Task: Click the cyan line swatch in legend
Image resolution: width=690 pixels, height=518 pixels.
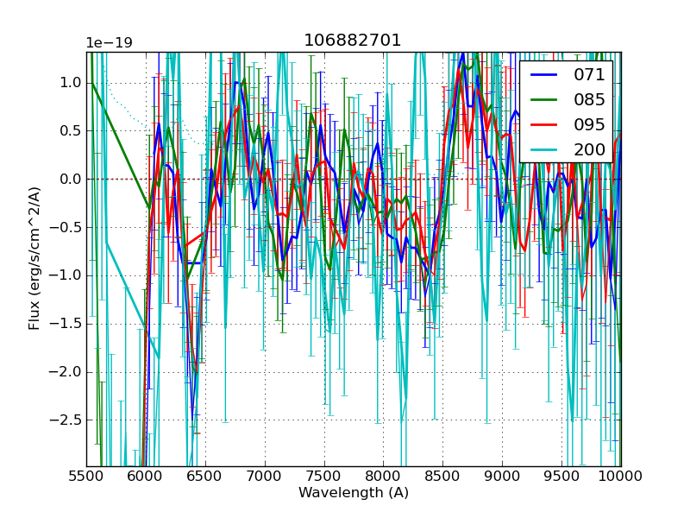Action: pos(544,150)
